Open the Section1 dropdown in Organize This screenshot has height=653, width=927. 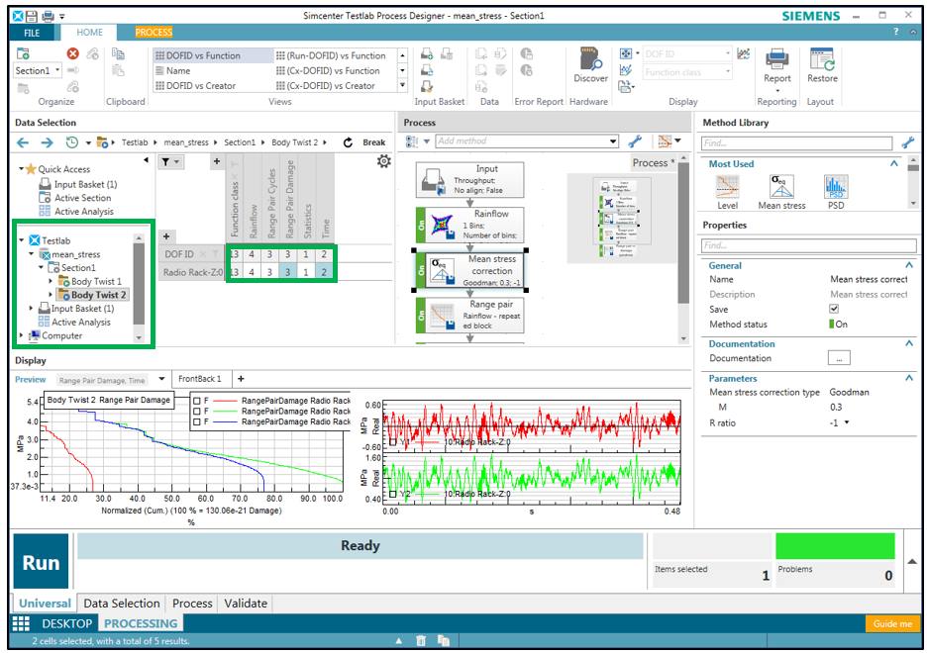point(57,71)
